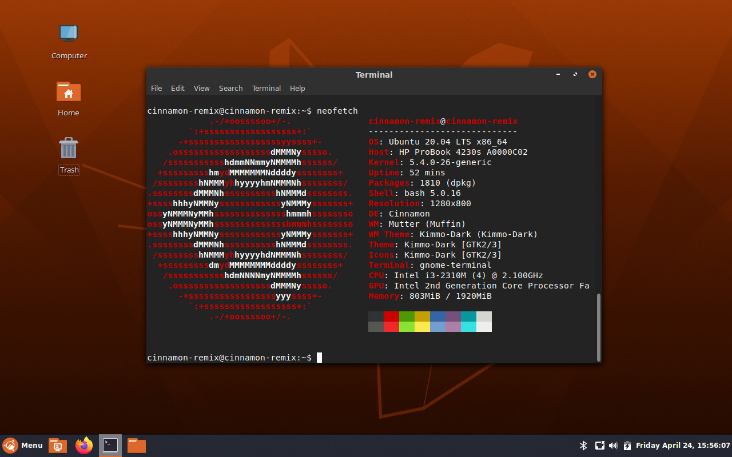Click the red color swatch in neofetch output

(392, 321)
